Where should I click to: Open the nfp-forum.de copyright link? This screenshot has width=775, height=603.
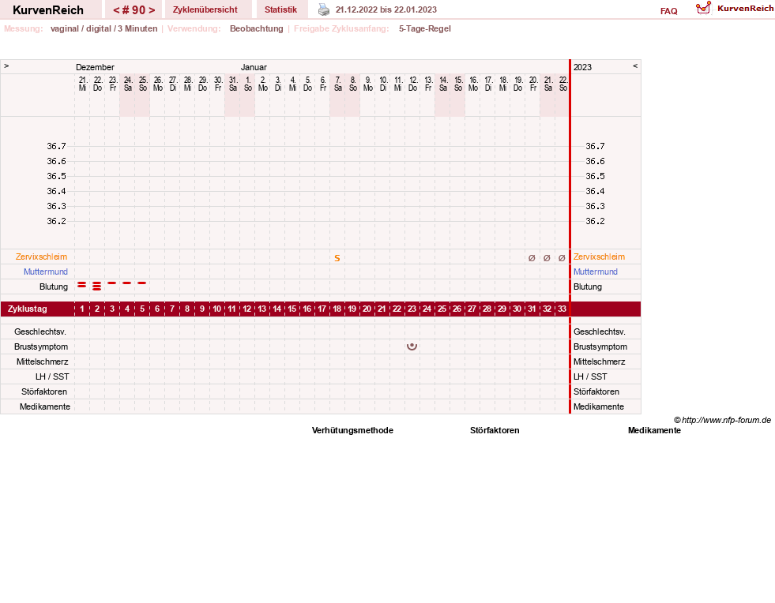tap(722, 420)
